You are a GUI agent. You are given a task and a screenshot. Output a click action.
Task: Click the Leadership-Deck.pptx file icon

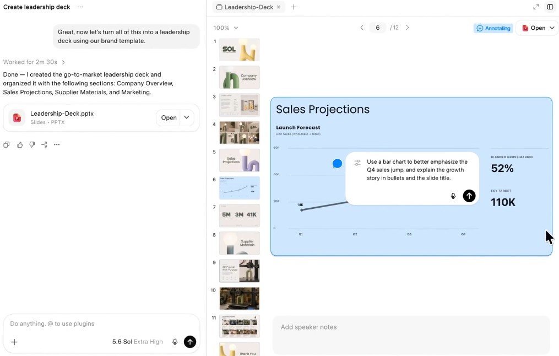[17, 118]
